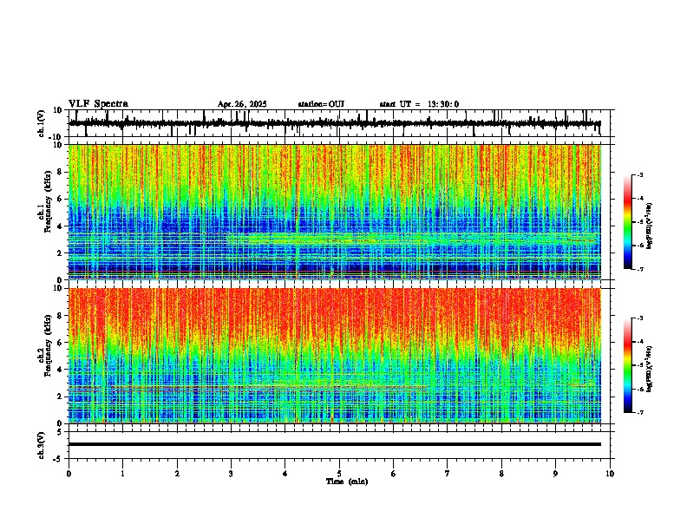Click time axis tick label "3"
This screenshot has width=687, height=531.
[x=231, y=474]
